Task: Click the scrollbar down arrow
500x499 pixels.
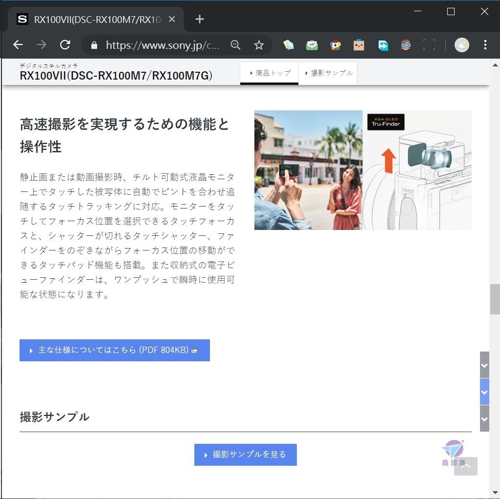Action: click(x=495, y=493)
